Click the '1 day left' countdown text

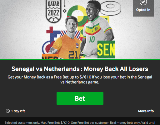click(x=18, y=111)
